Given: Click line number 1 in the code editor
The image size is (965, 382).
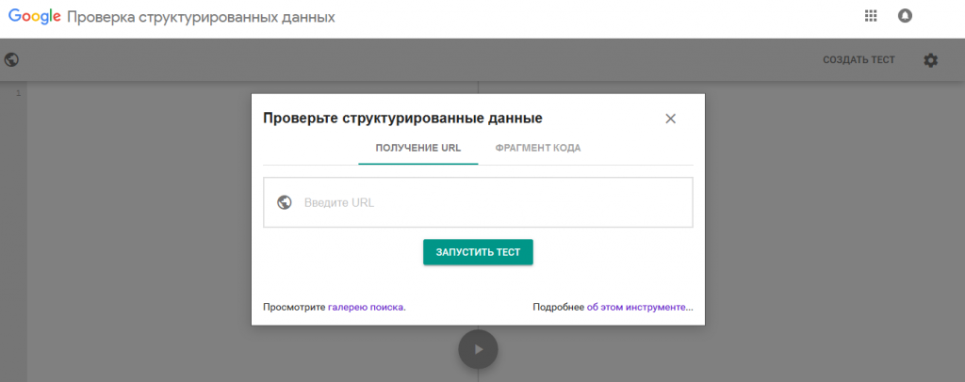Looking at the screenshot, I should tap(19, 93).
